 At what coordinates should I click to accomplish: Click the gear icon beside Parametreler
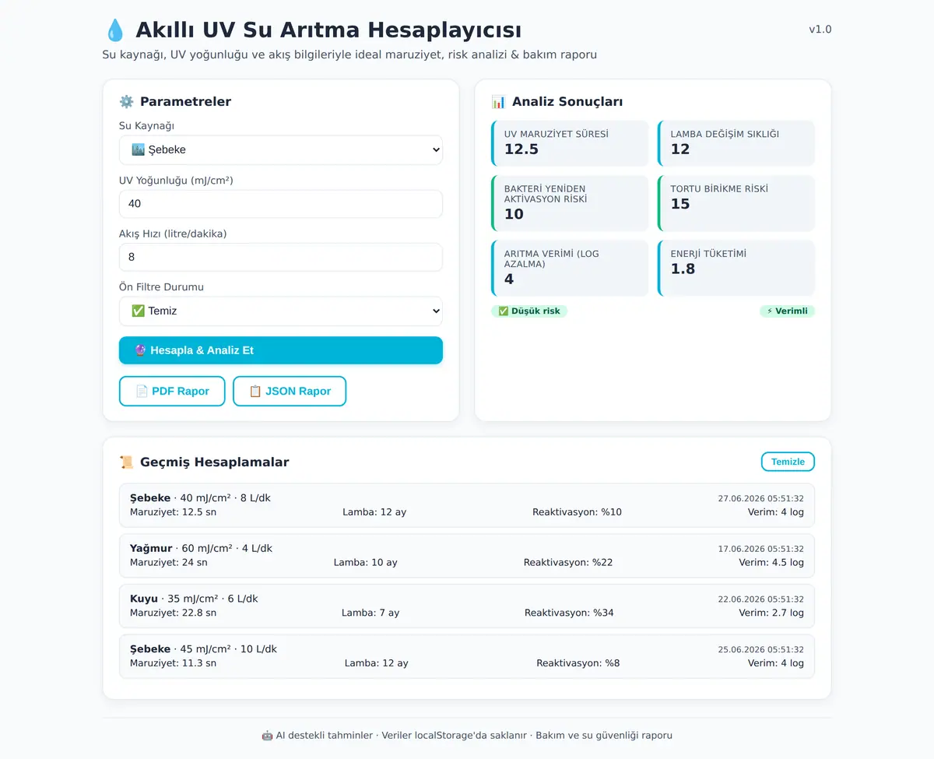click(126, 101)
